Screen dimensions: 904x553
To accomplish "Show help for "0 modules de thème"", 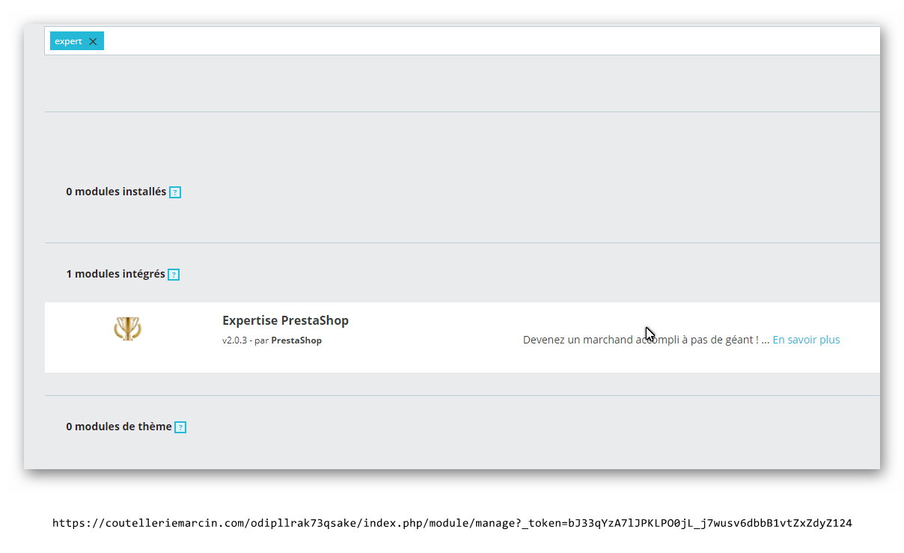I will tap(180, 427).
